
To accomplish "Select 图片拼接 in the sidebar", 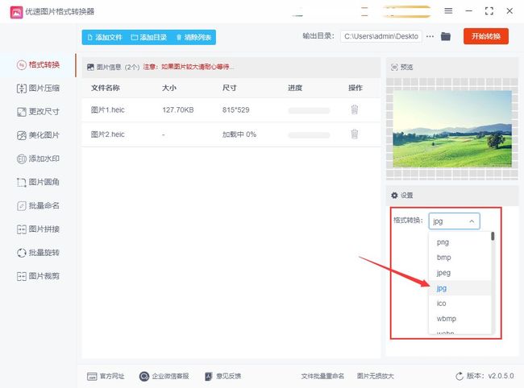I will (38, 229).
